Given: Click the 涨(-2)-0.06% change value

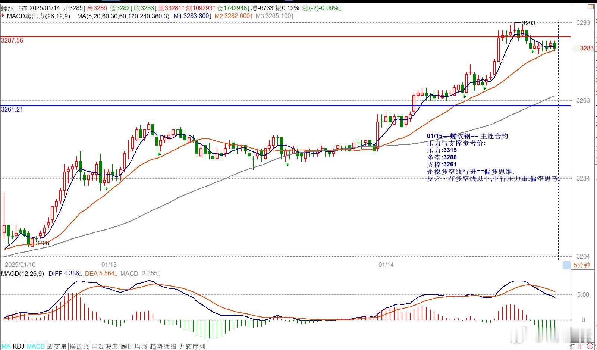Looking at the screenshot, I should click(x=322, y=8).
